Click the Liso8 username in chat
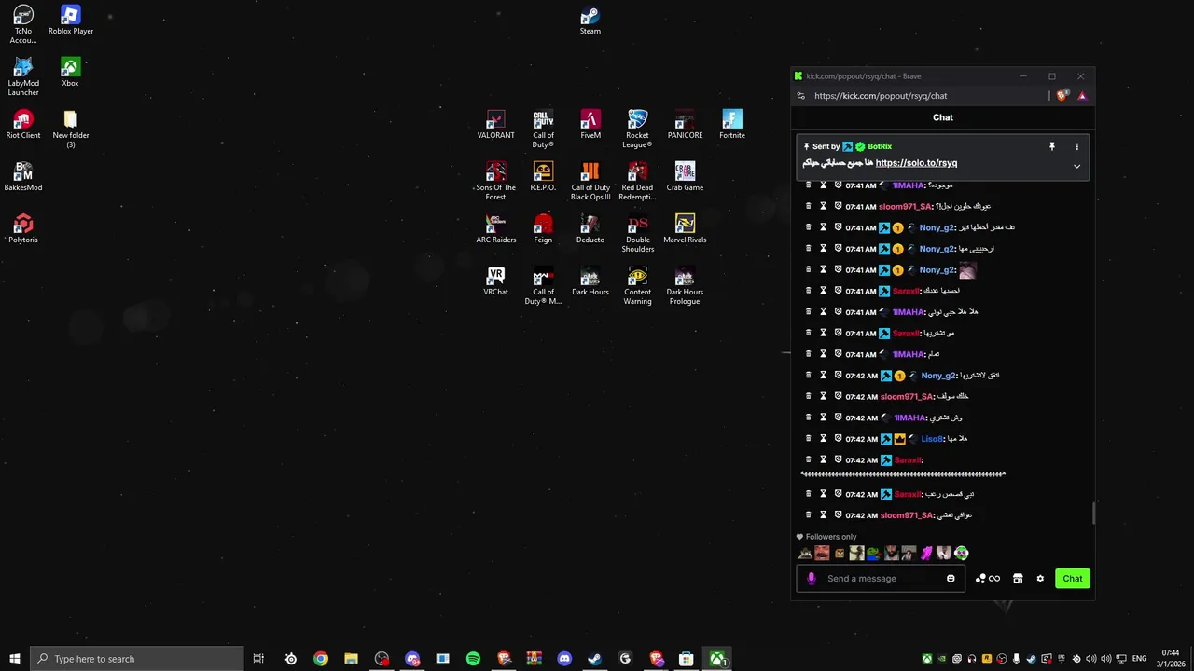The image size is (1194, 671). click(931, 439)
